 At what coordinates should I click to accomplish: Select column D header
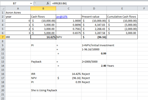tap(94, 8)
